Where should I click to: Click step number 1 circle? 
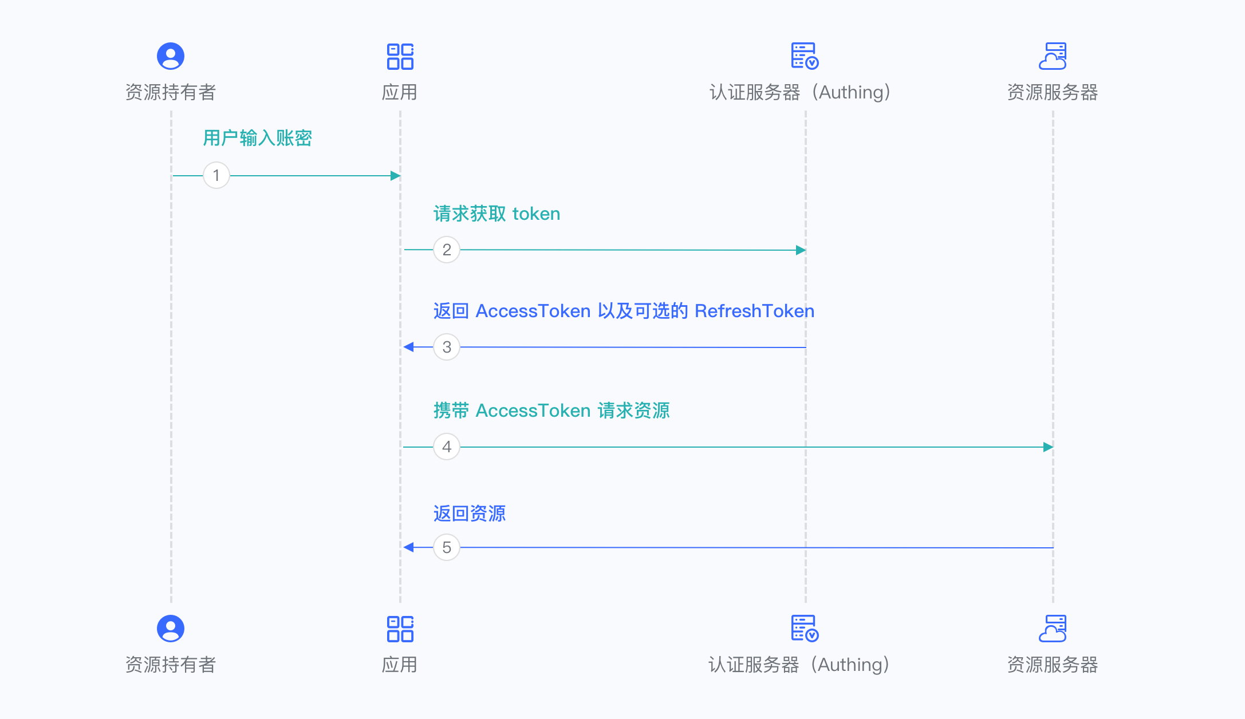coord(216,175)
